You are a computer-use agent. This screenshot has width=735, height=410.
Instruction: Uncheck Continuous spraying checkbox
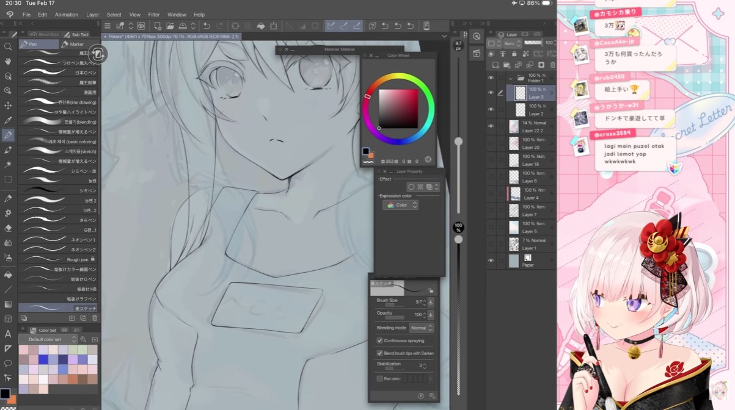(x=379, y=340)
